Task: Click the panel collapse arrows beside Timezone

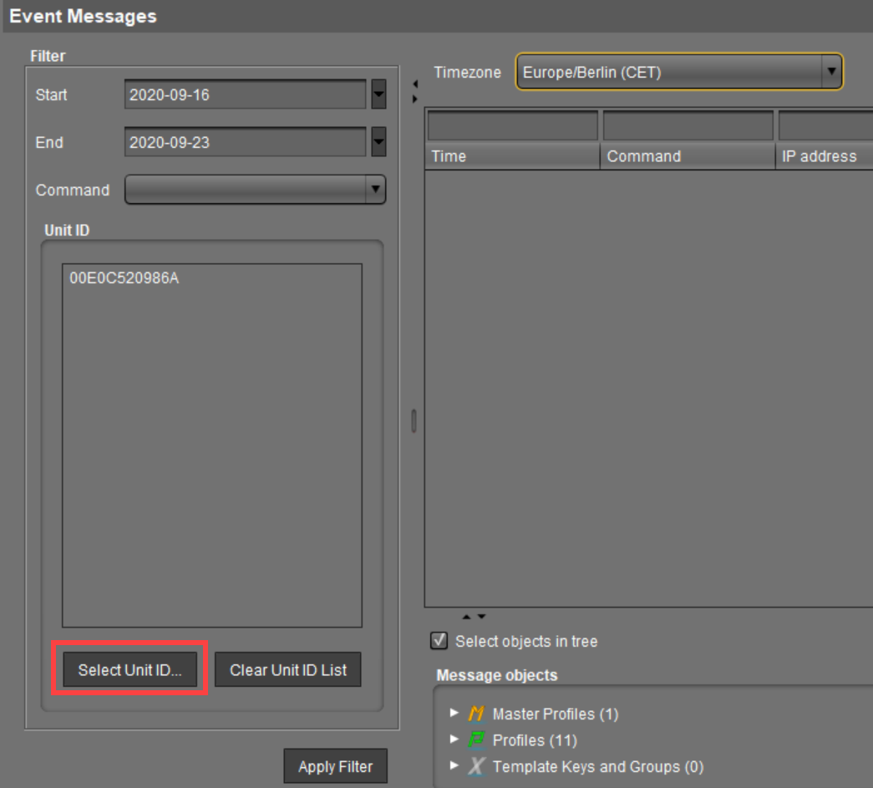Action: click(x=415, y=91)
